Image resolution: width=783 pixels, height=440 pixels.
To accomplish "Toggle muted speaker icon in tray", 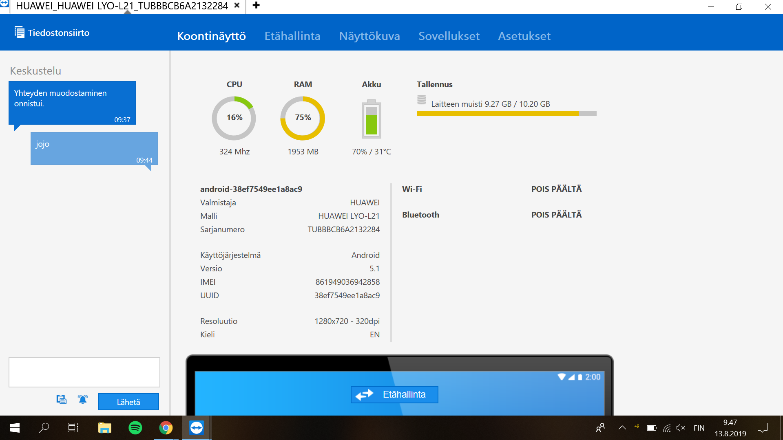I will pyautogui.click(x=680, y=428).
